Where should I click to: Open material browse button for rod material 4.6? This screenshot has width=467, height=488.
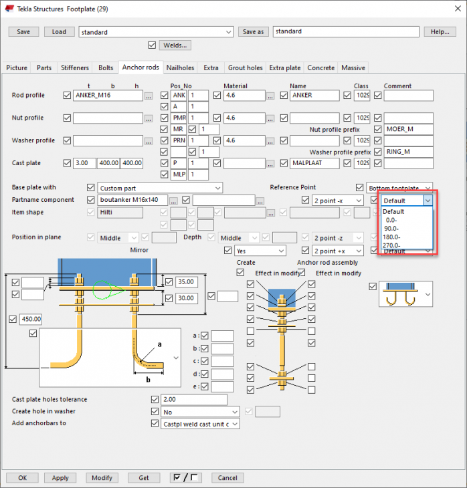(270, 96)
